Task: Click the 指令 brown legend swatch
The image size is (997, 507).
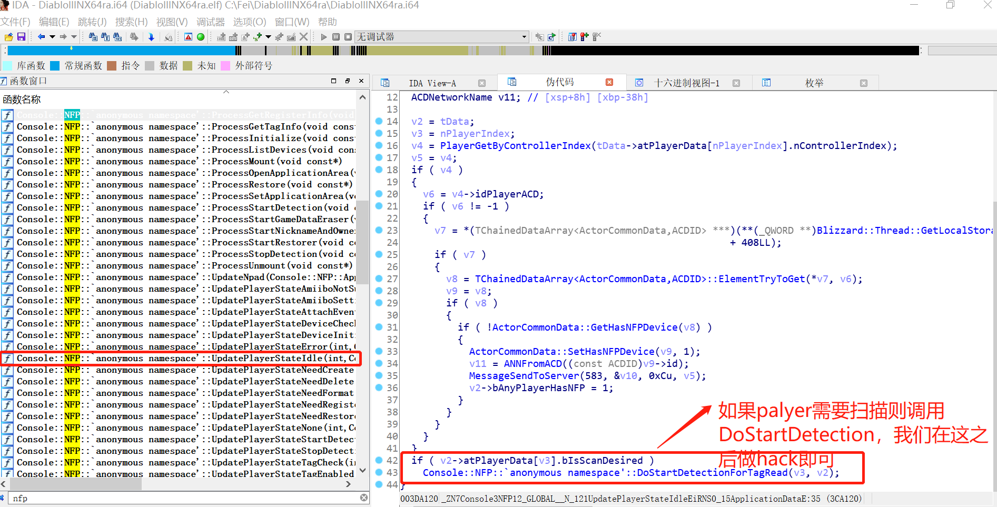Action: pyautogui.click(x=112, y=66)
